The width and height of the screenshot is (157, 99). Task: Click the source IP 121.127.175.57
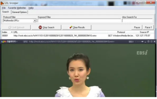[143, 36]
